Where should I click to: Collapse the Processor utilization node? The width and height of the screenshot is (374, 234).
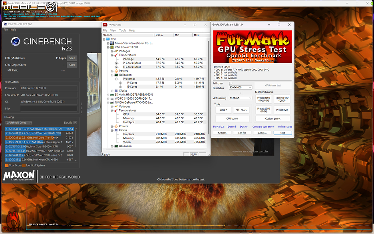(116, 79)
